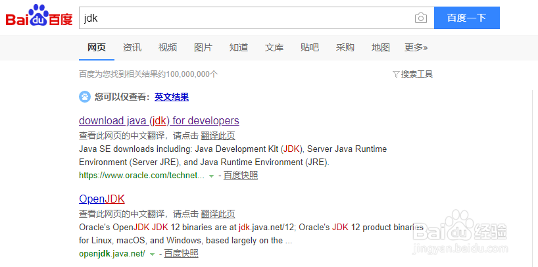Open 百度快照 for openjdk.java.net result

(181, 253)
